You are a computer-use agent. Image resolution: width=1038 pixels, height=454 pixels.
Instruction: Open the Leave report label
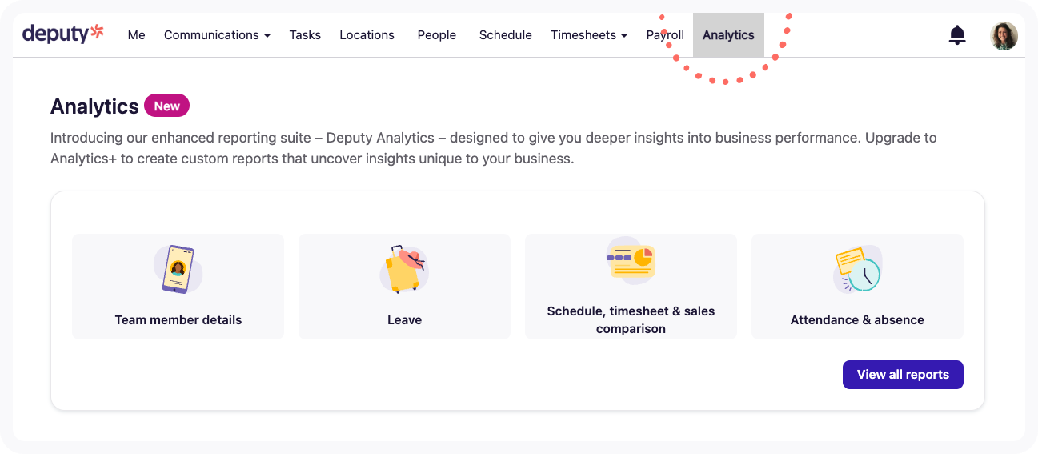404,319
